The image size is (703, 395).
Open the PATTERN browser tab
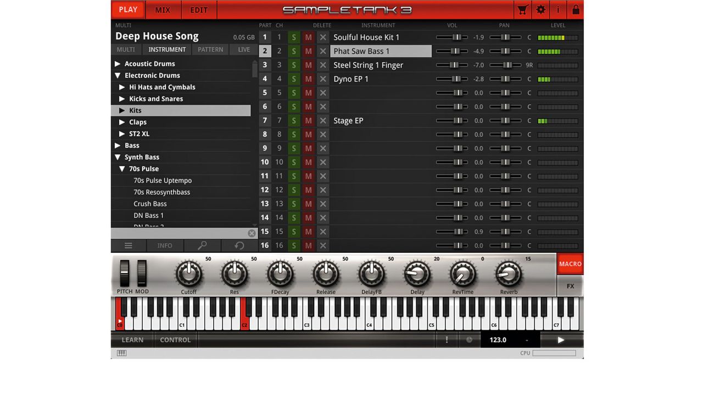coord(210,49)
